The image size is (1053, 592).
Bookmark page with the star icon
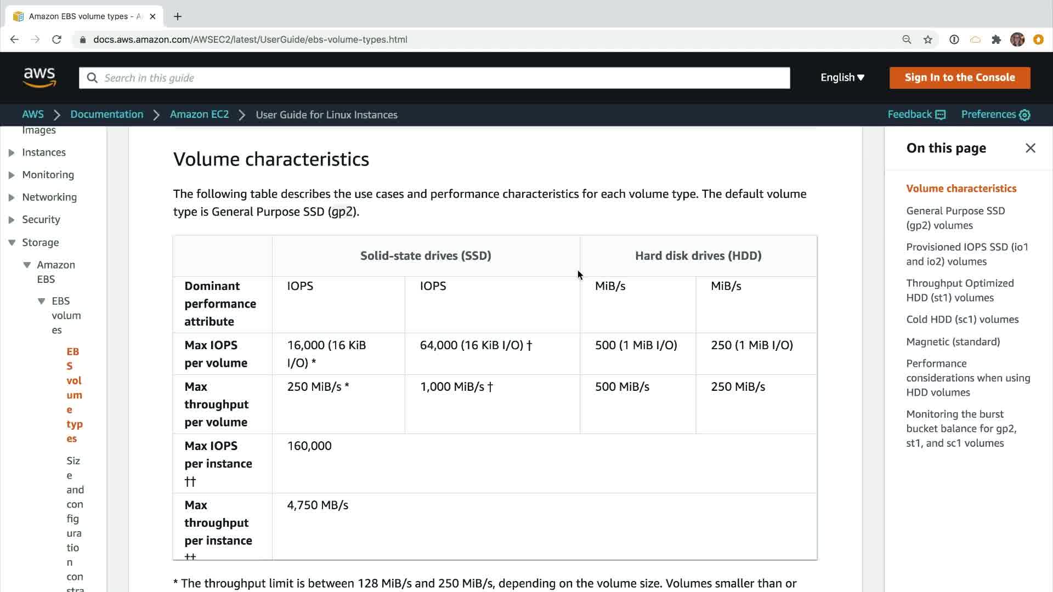(927, 39)
